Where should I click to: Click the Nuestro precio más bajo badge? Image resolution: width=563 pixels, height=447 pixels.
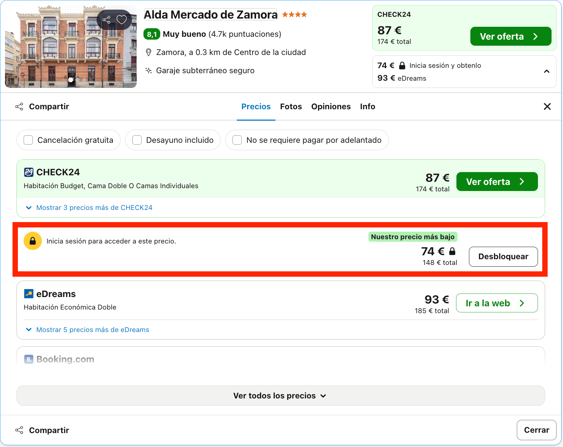coord(413,237)
